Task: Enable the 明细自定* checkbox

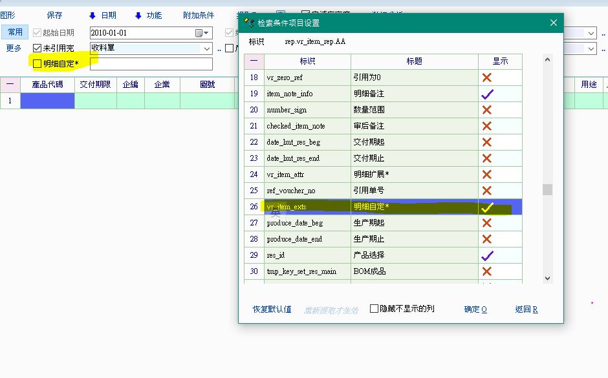Action: [38, 63]
